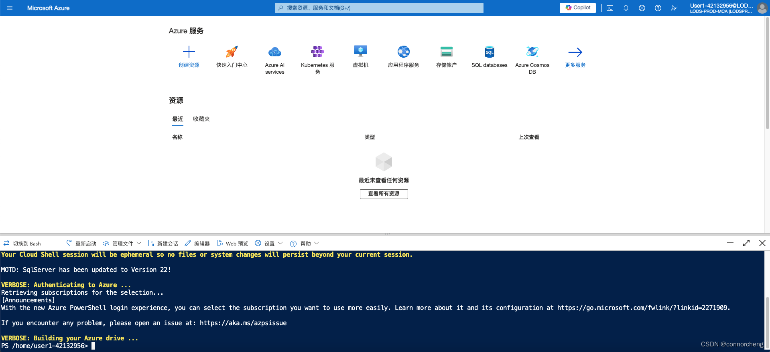Click the Microsoft Azure home title

[48, 8]
